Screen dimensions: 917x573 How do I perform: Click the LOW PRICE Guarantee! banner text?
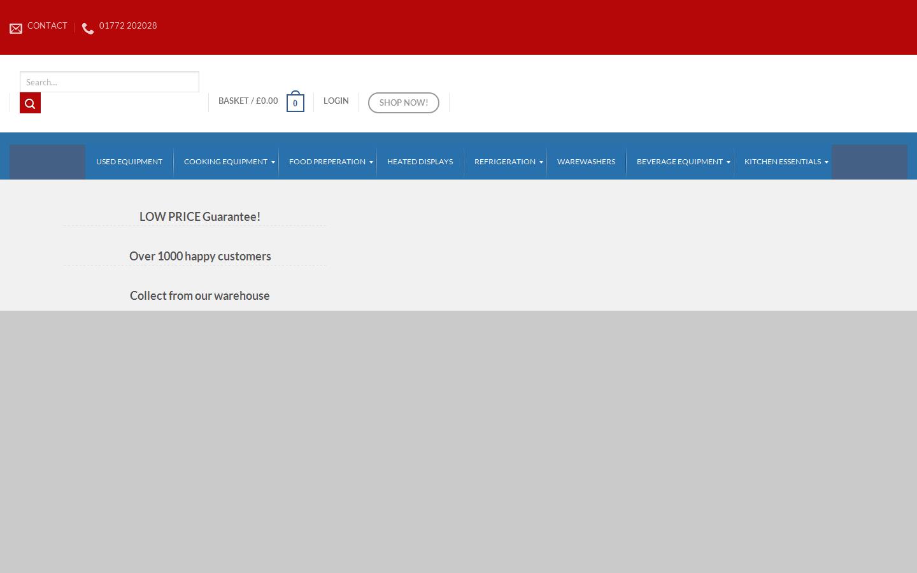point(199,216)
